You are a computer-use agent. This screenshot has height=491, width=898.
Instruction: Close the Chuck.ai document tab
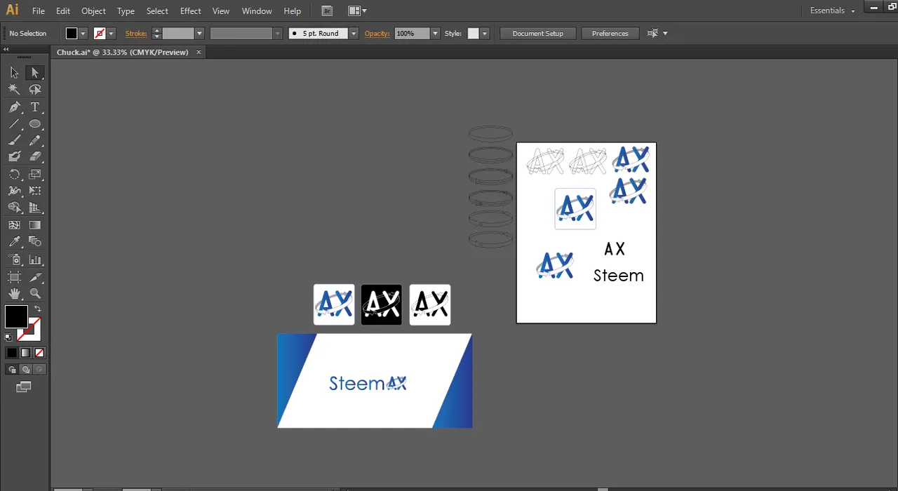click(x=199, y=52)
